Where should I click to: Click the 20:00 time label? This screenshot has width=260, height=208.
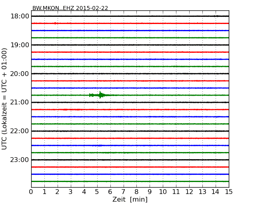coord(20,74)
